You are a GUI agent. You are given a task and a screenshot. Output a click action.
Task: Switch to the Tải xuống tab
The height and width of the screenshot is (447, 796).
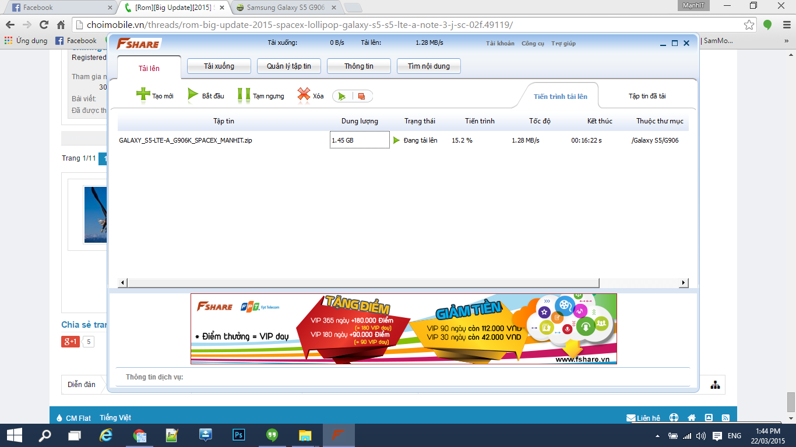coord(219,66)
